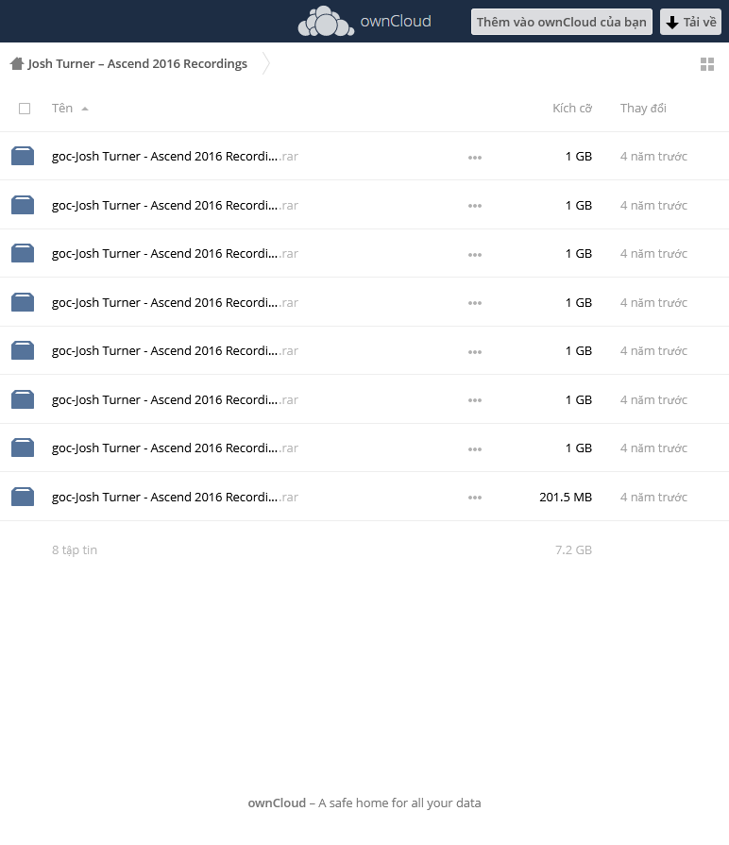This screenshot has height=845, width=729.
Task: Open the .rar file sized 201.5 MB by its name
Action: (x=175, y=497)
